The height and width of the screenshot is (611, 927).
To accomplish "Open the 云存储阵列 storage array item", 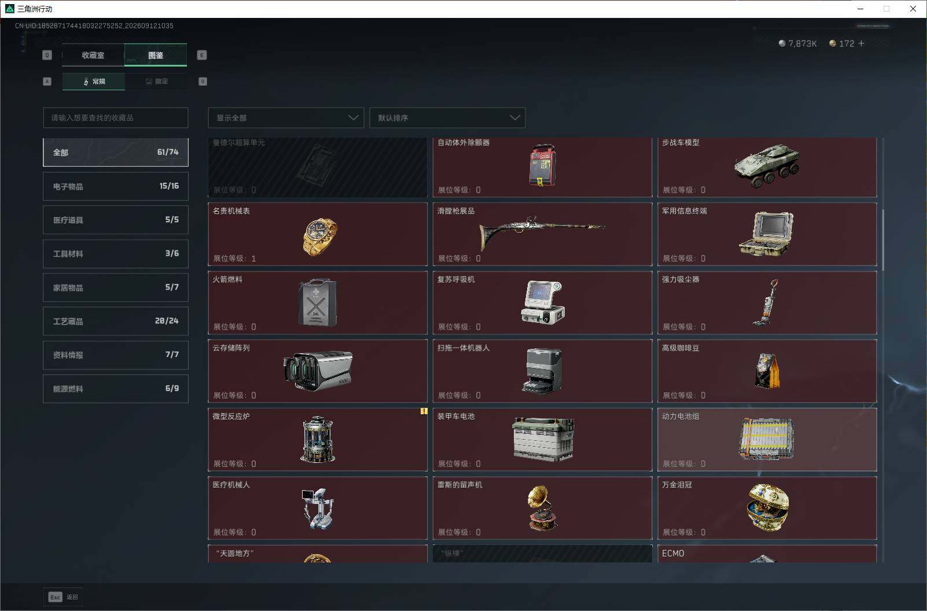I will [x=318, y=371].
